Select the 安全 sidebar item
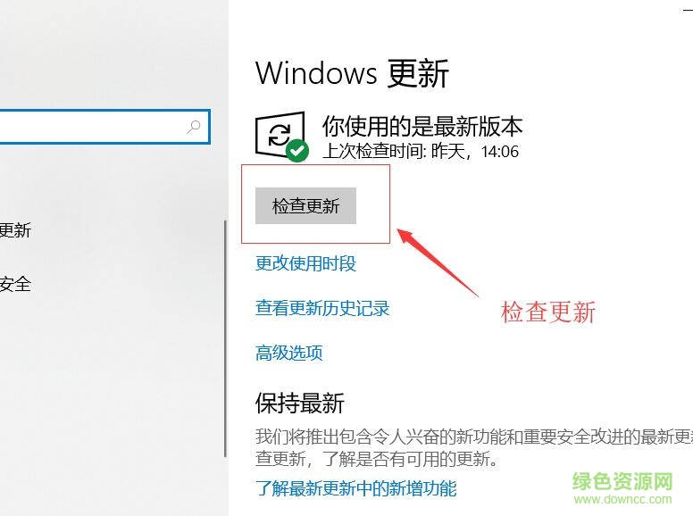Screen dimensions: 693x516 [x=15, y=284]
